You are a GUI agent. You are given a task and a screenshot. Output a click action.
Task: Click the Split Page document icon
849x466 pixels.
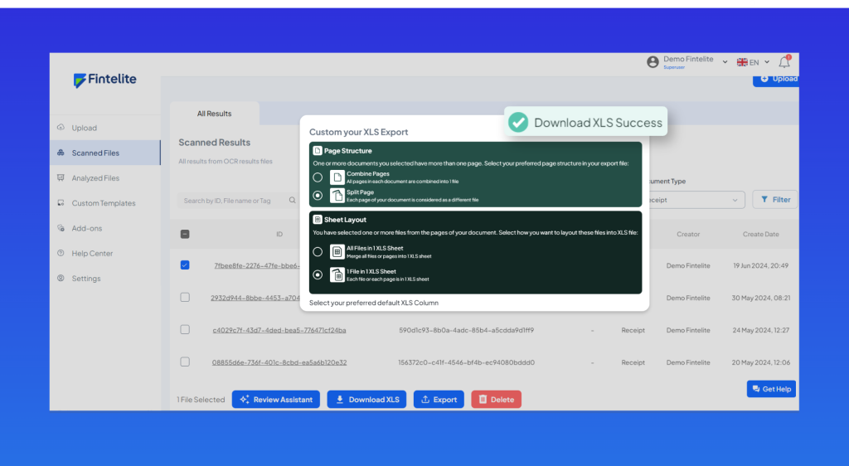[337, 196]
